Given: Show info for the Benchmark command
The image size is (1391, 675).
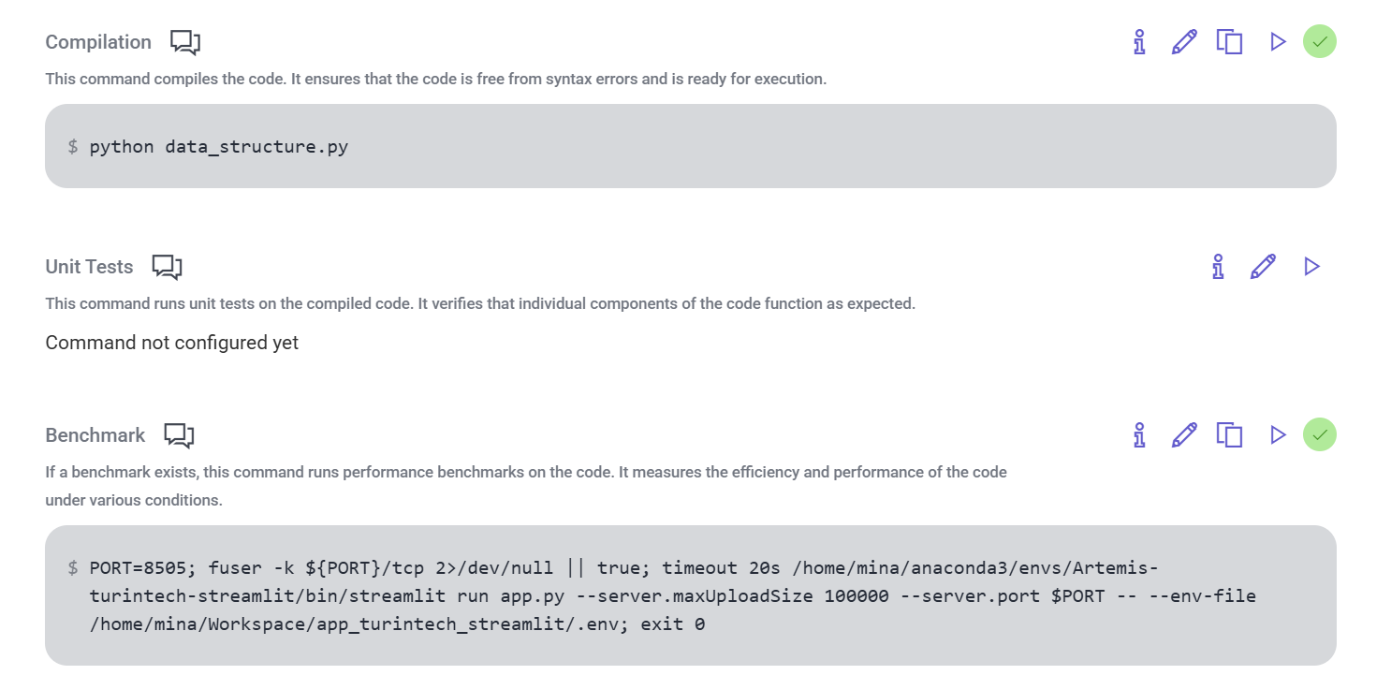Looking at the screenshot, I should click(x=1139, y=435).
